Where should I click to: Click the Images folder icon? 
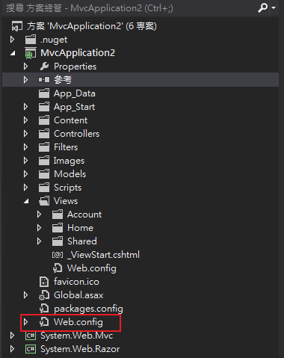[44, 161]
